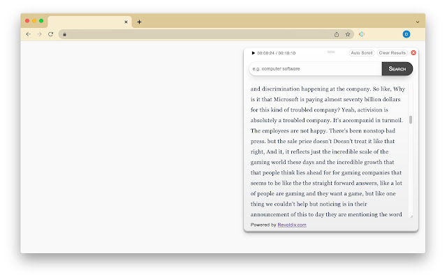This screenshot has width=447, height=279.
Task: Open the blue D profile avatar
Action: [x=406, y=34]
